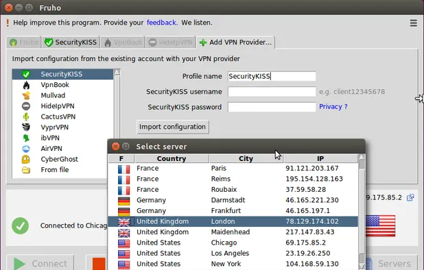Sort server list by IP column header

coord(320,158)
